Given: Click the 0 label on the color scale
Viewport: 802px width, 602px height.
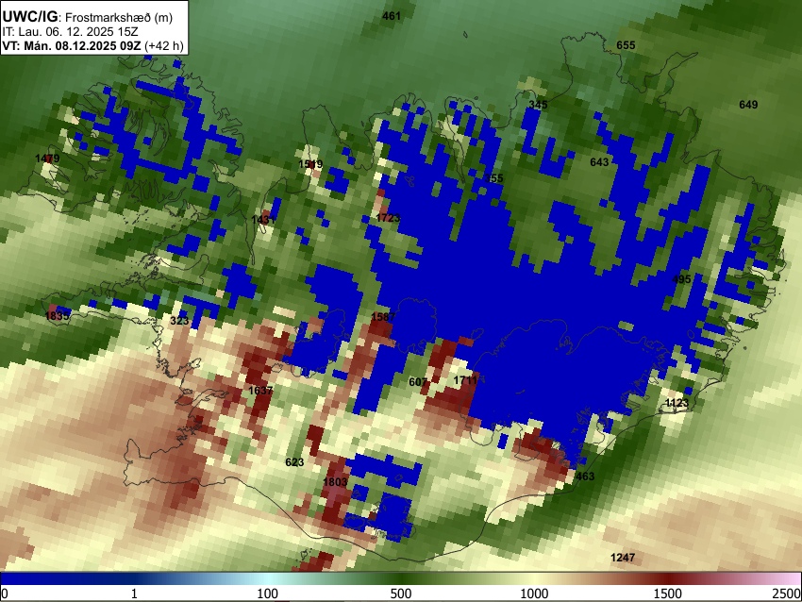Looking at the screenshot, I should click(5, 594).
